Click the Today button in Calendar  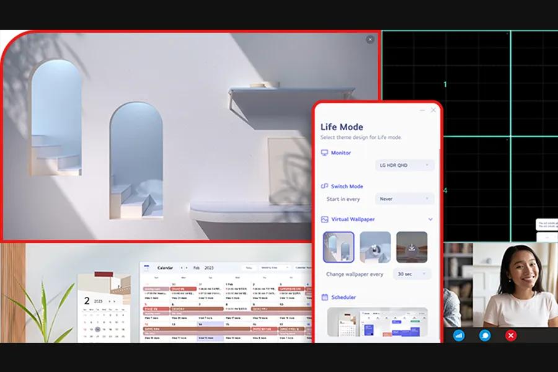249,268
